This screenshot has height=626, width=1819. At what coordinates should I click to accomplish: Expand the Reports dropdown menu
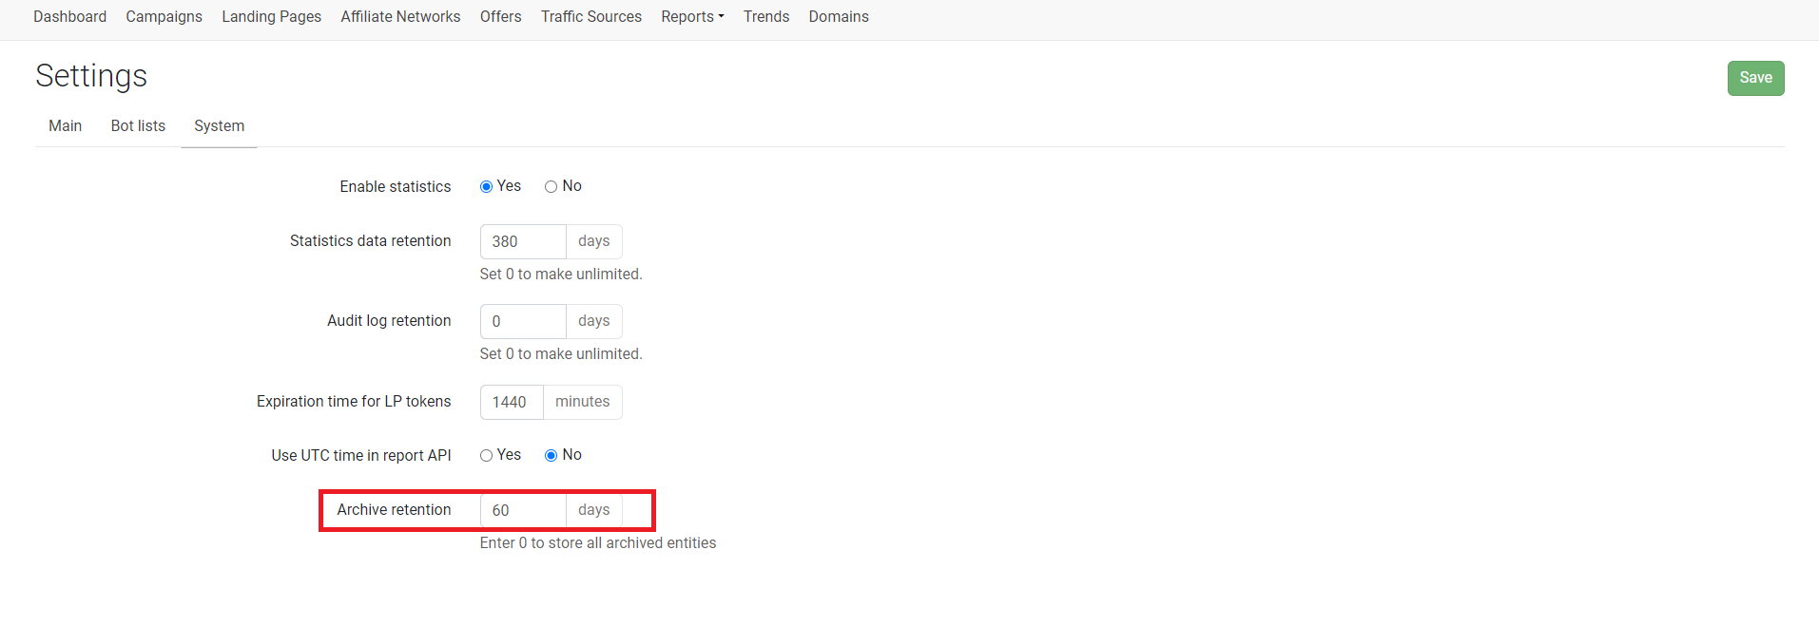click(x=692, y=17)
